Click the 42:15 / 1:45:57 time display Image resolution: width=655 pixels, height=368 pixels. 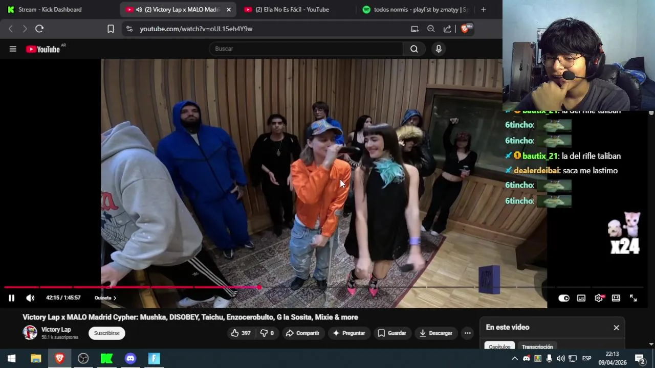pos(63,298)
